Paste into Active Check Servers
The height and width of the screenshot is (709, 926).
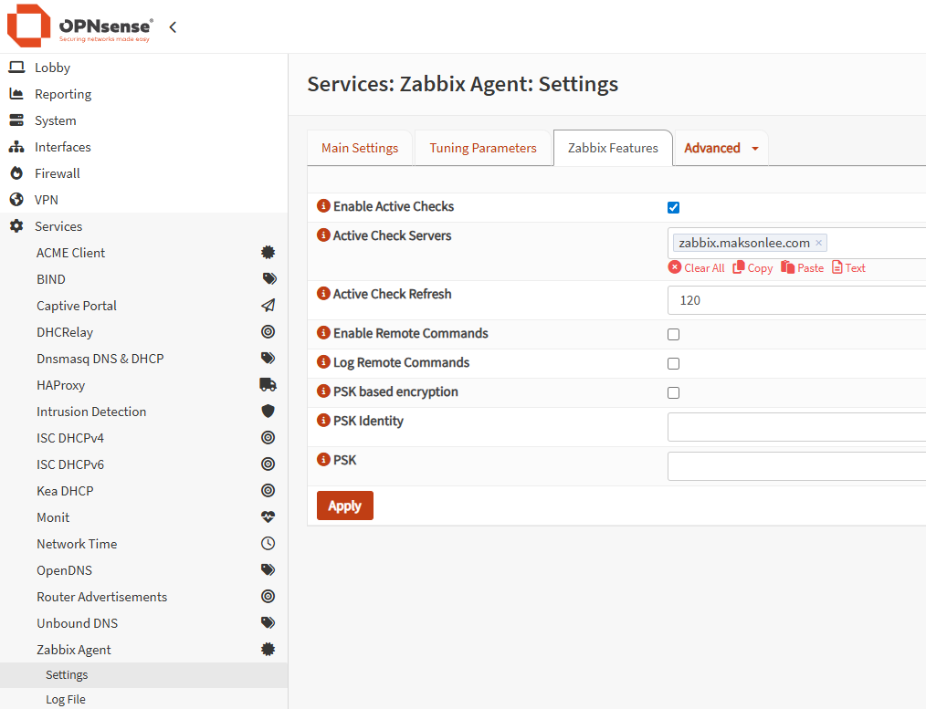tap(802, 267)
